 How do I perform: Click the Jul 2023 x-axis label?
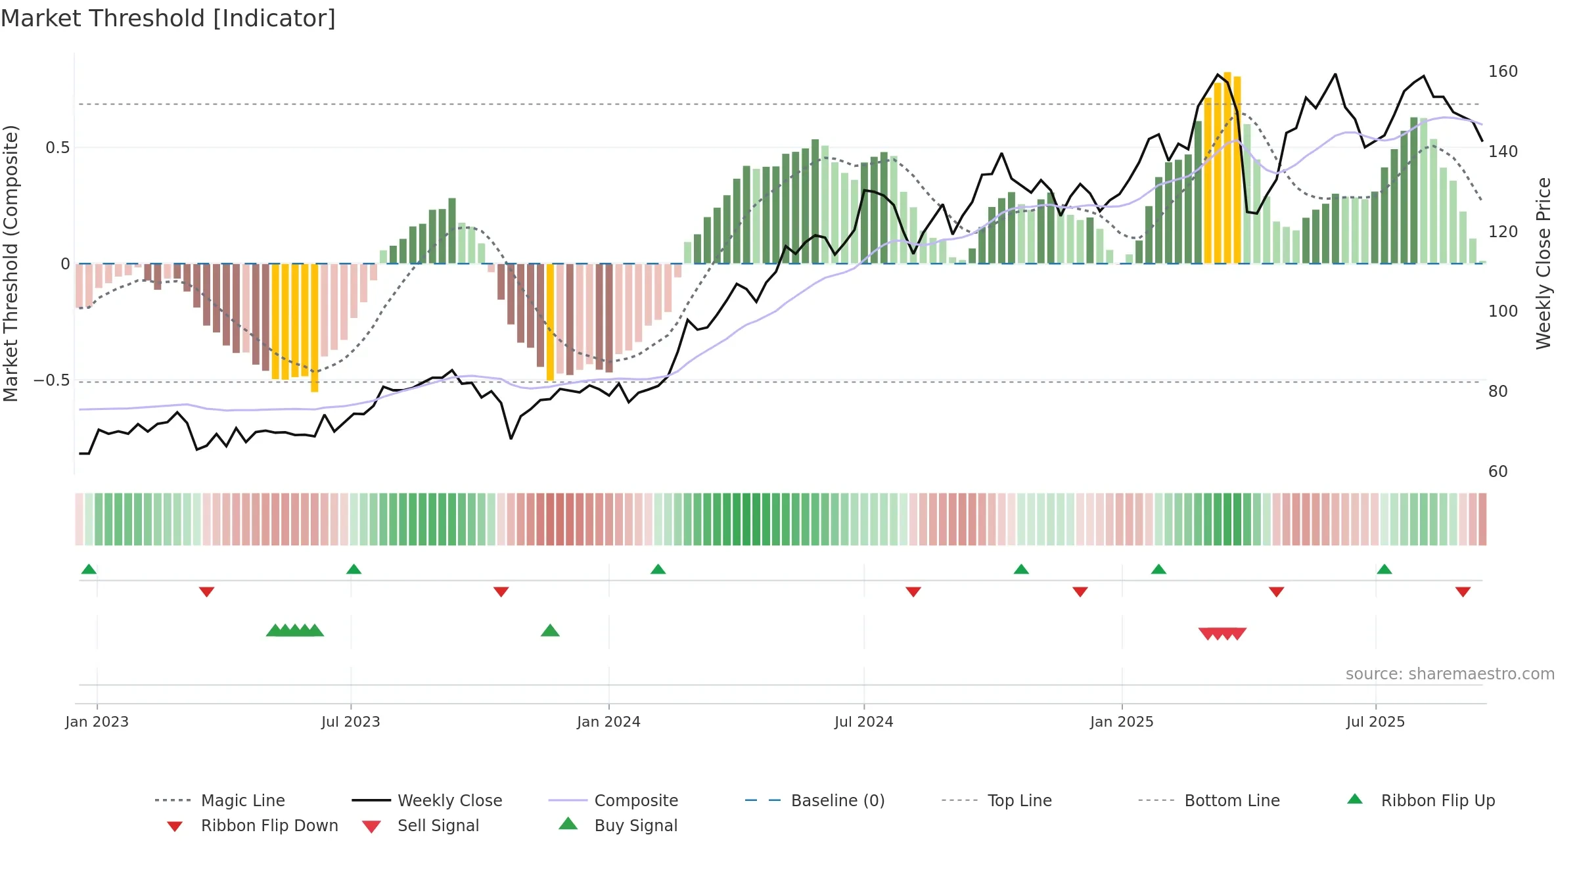tap(351, 721)
